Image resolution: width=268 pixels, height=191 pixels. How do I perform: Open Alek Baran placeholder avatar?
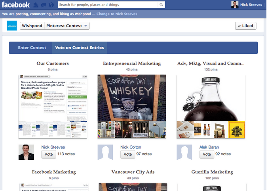pos(184,152)
